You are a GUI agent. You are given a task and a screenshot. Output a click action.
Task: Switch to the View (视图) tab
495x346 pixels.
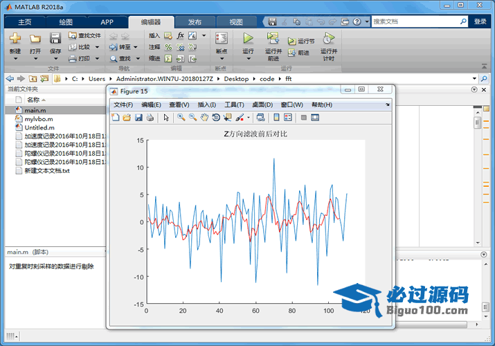point(236,22)
